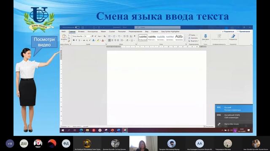Viewport: 270px width, 151px height.
Task: Click the Поделиться (Share) button
Action: point(228,31)
